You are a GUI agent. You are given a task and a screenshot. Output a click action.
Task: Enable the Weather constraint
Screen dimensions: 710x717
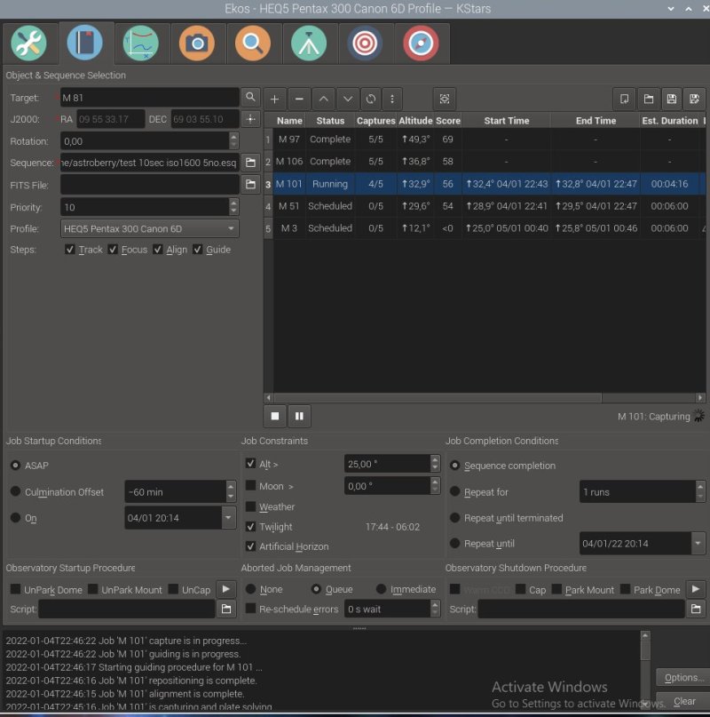click(x=250, y=506)
